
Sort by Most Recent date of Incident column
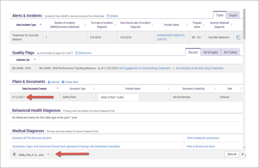tap(136, 25)
